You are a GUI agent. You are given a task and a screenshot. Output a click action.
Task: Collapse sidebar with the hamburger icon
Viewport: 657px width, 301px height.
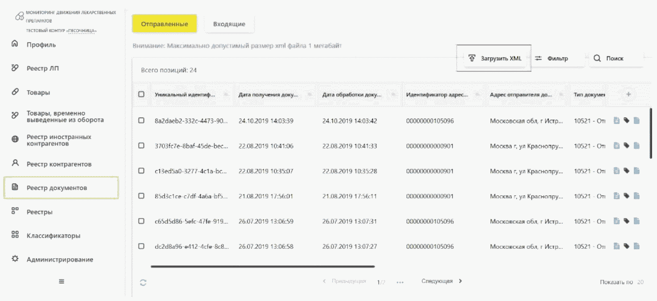[62, 281]
